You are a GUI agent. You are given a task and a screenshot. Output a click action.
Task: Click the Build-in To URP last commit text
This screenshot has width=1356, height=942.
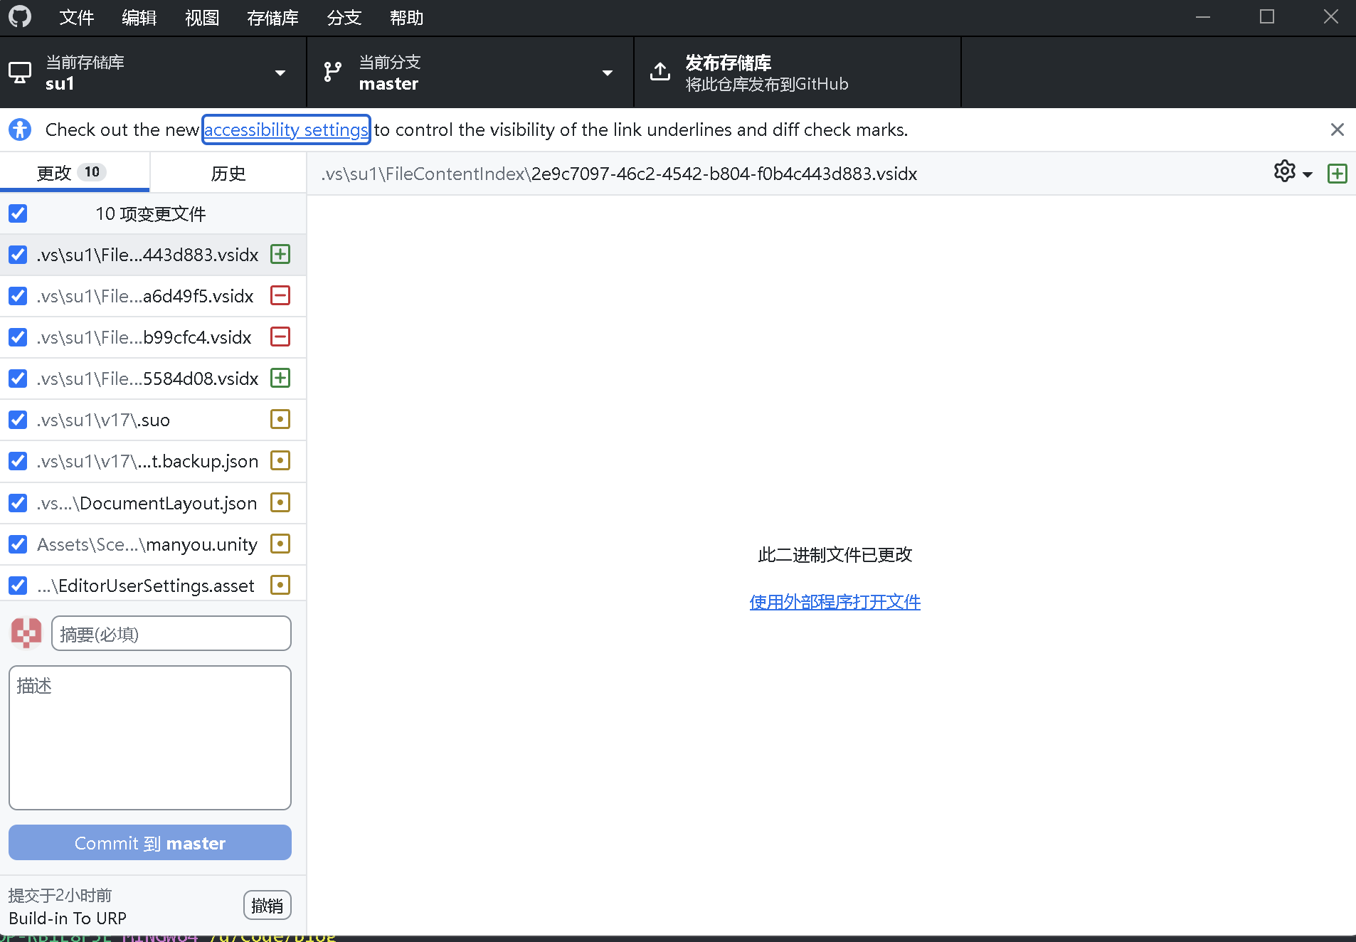click(x=68, y=918)
